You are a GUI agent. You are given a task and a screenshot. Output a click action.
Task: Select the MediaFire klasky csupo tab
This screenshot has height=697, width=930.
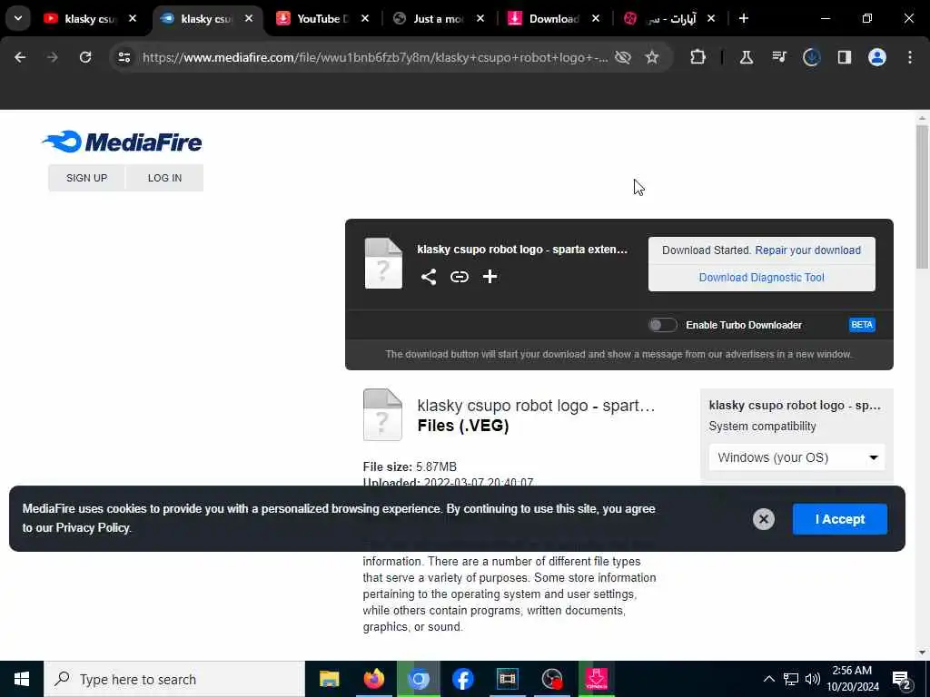point(206,18)
